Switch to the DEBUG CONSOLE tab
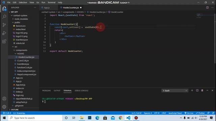Screen dimensions: 216x121 (x=82, y=90)
